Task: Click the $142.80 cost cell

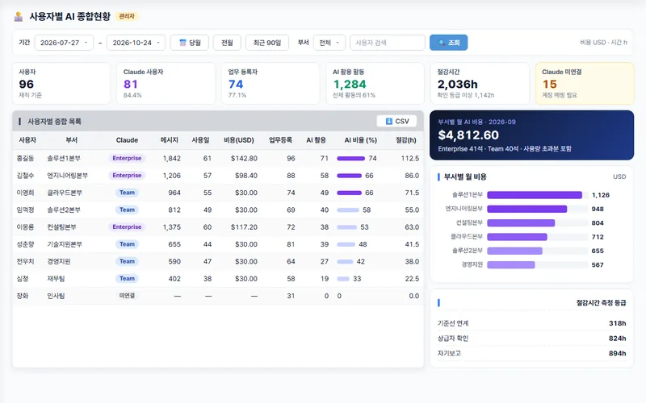Action: (x=244, y=158)
